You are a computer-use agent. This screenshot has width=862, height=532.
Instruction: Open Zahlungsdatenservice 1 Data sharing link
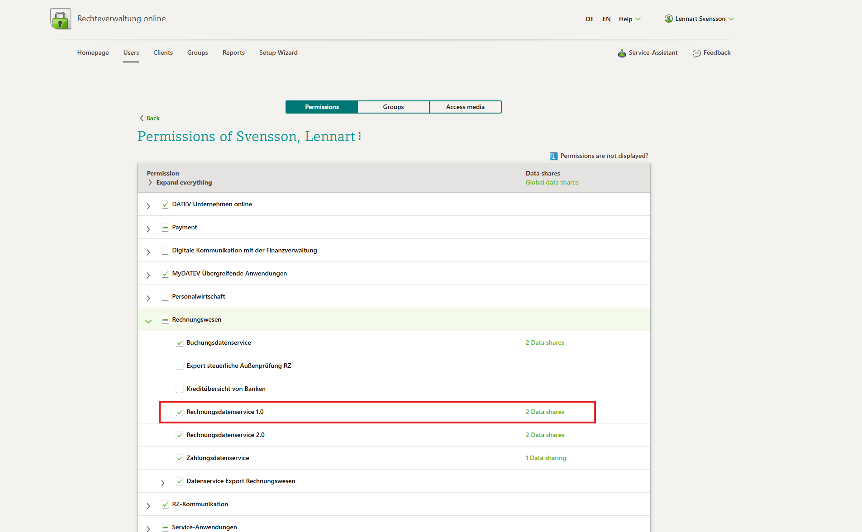coord(546,458)
